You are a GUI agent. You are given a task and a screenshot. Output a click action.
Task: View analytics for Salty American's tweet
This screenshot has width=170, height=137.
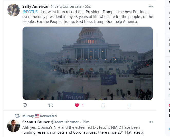click(129, 105)
